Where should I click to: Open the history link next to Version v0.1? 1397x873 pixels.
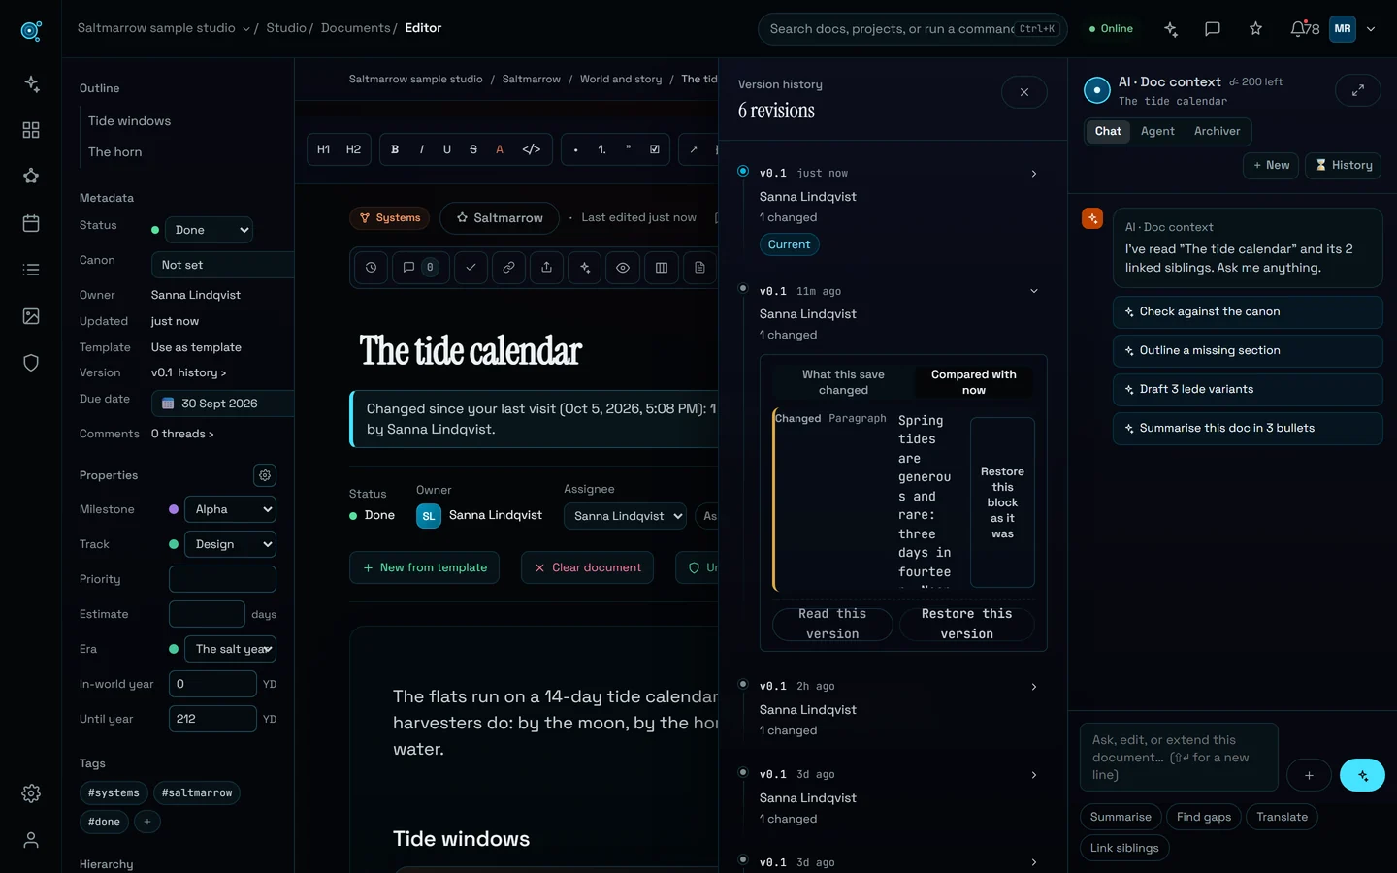click(202, 372)
